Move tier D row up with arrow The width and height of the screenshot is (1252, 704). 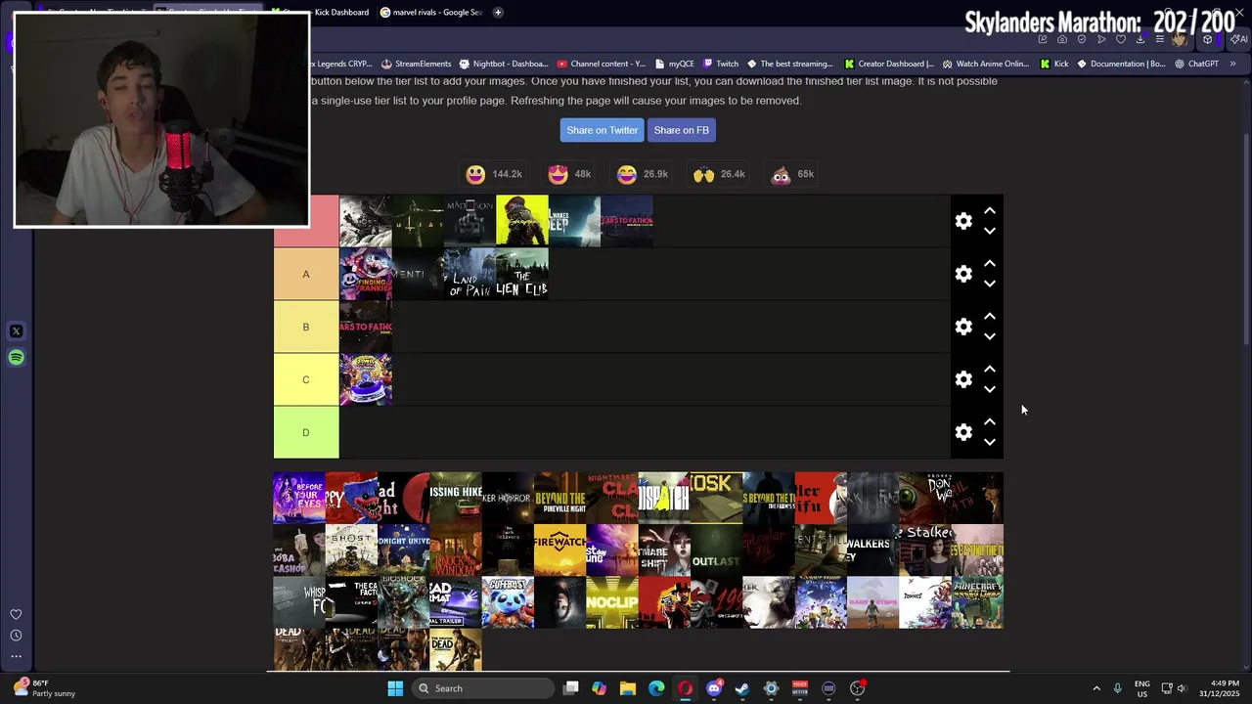[990, 421]
